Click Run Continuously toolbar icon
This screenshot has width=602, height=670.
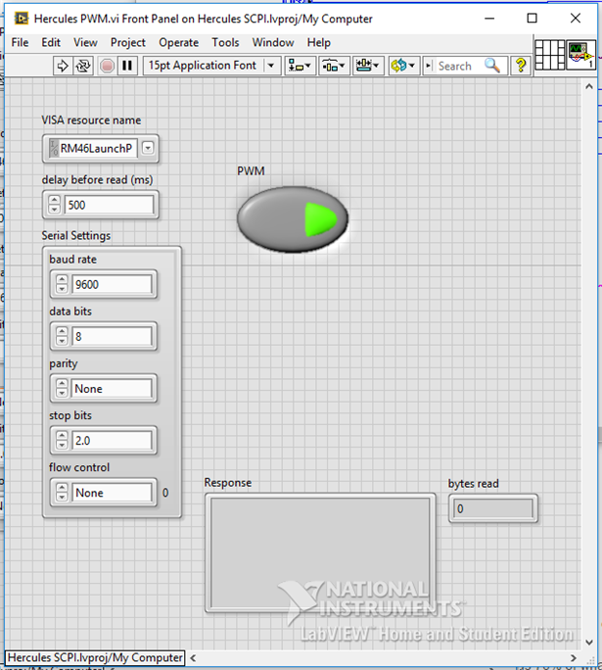pos(84,66)
